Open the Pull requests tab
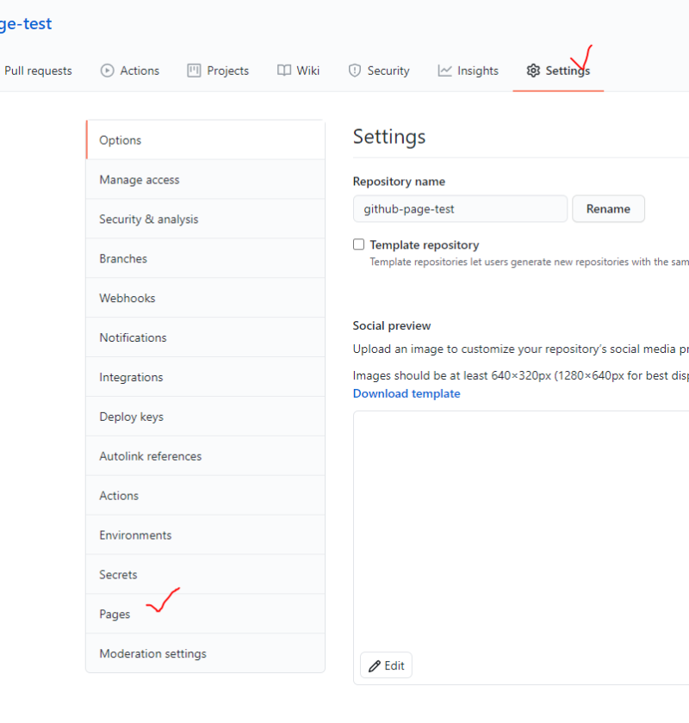The image size is (689, 723). point(38,71)
